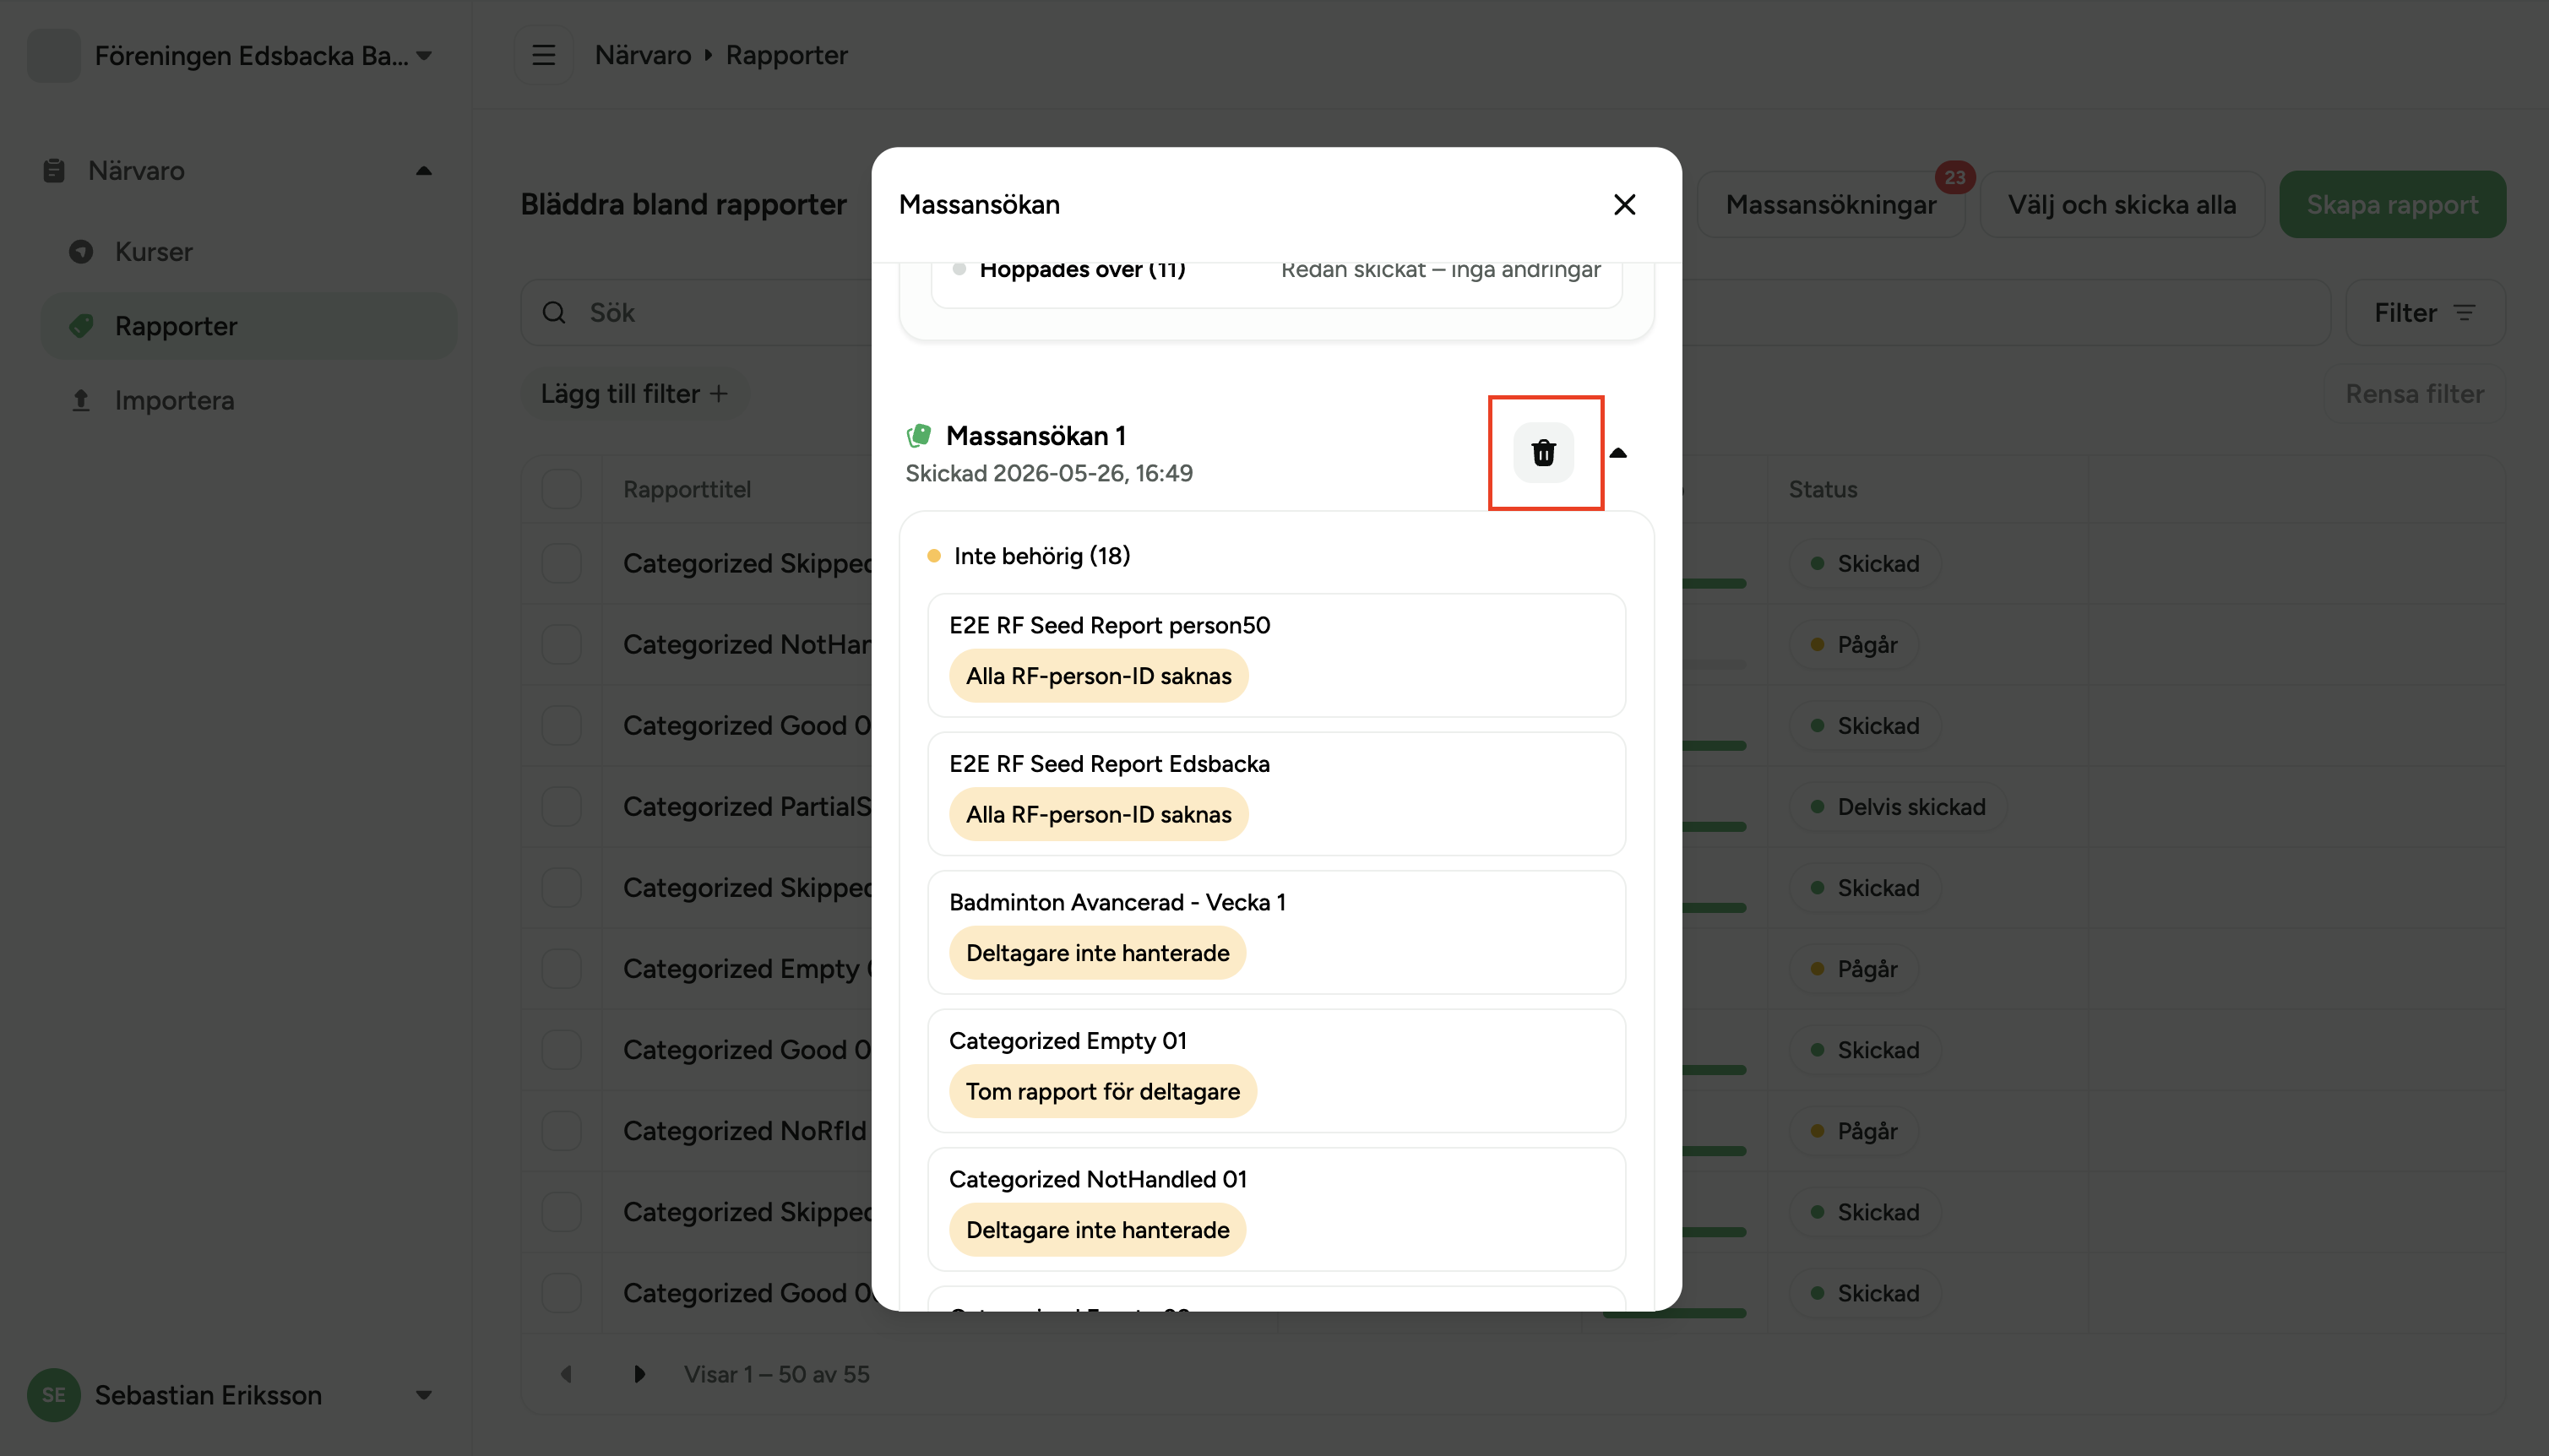Viewport: 2549px width, 1456px height.
Task: Click Lägg till filter +
Action: (x=634, y=394)
